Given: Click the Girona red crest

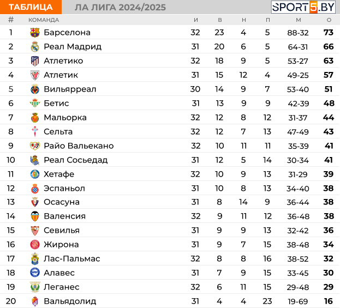Looking at the screenshot, I should (x=35, y=245).
